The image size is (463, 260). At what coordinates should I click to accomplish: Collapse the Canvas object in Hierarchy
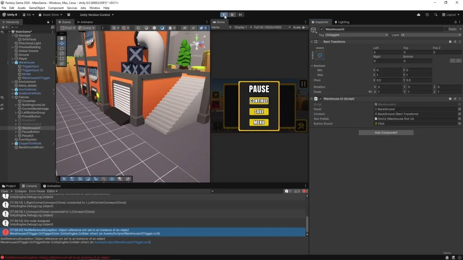13,97
